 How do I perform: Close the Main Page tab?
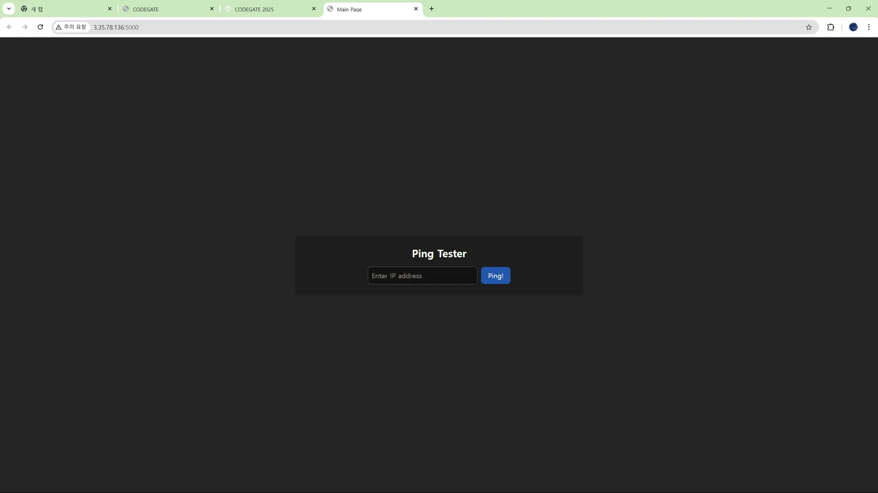(416, 9)
